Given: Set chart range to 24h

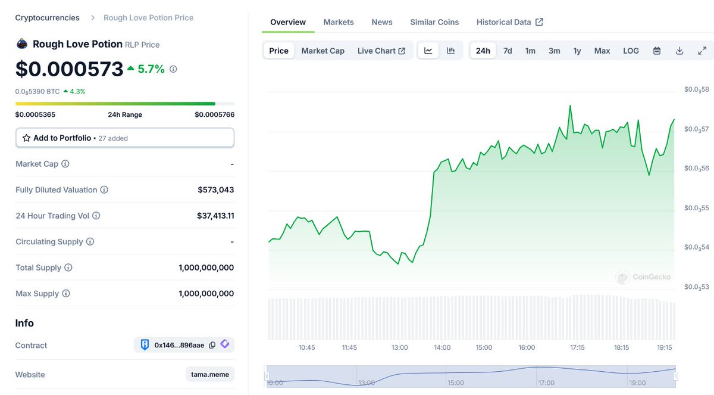Looking at the screenshot, I should 483,51.
